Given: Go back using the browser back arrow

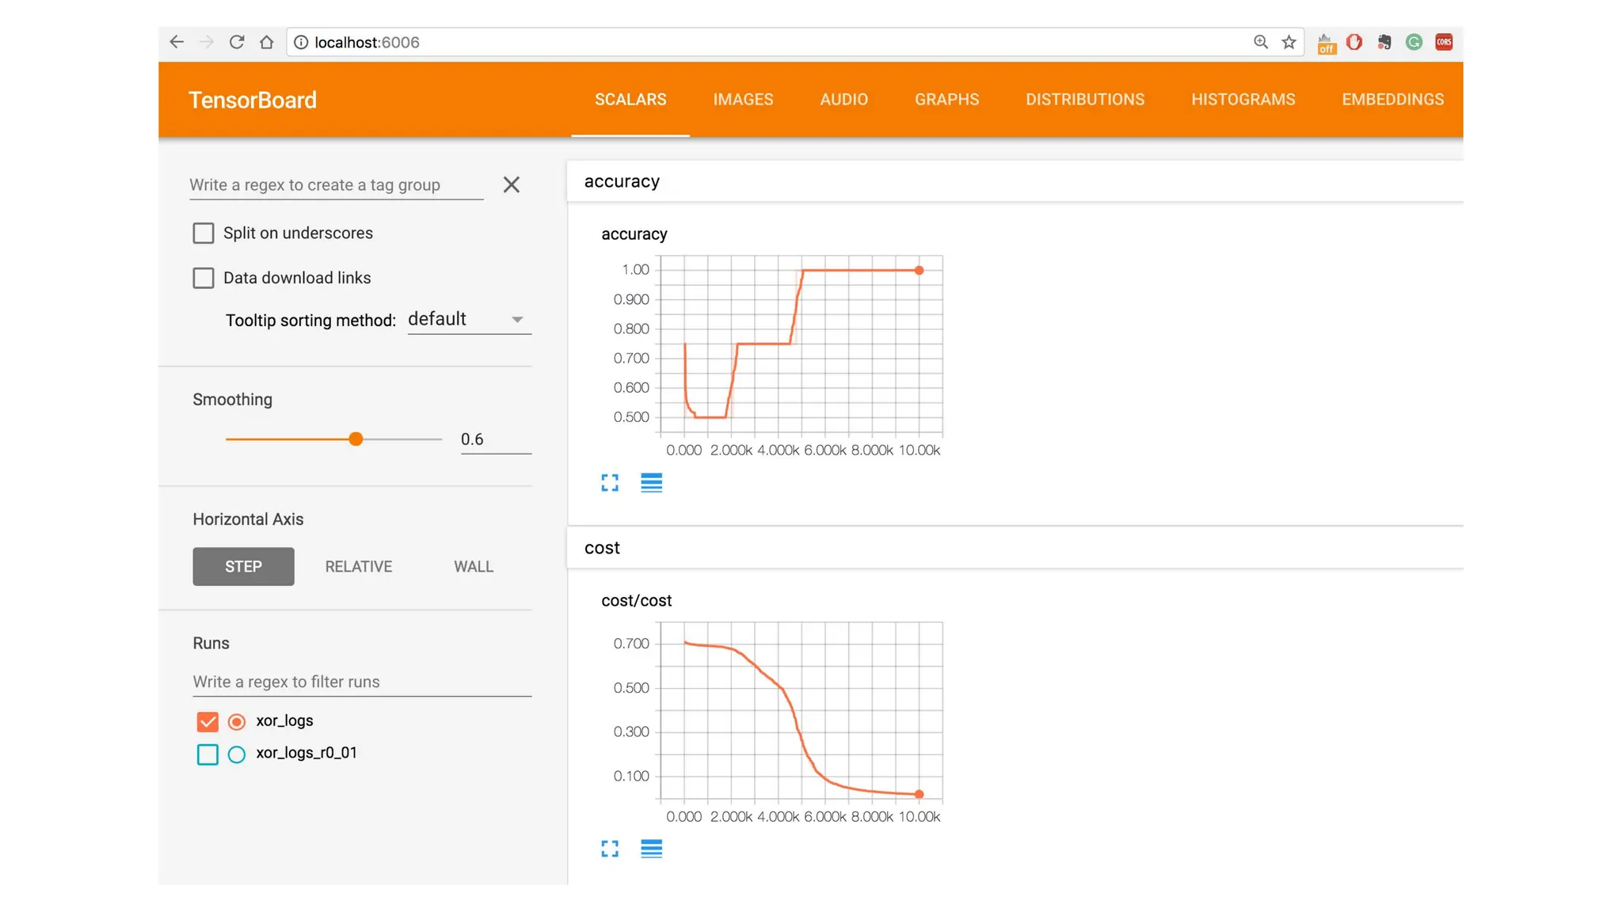Looking at the screenshot, I should [177, 42].
